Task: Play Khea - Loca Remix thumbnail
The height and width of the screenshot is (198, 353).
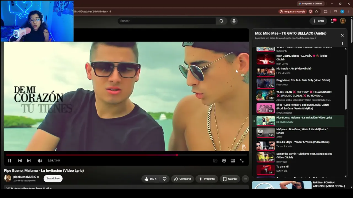Action: tap(266, 108)
